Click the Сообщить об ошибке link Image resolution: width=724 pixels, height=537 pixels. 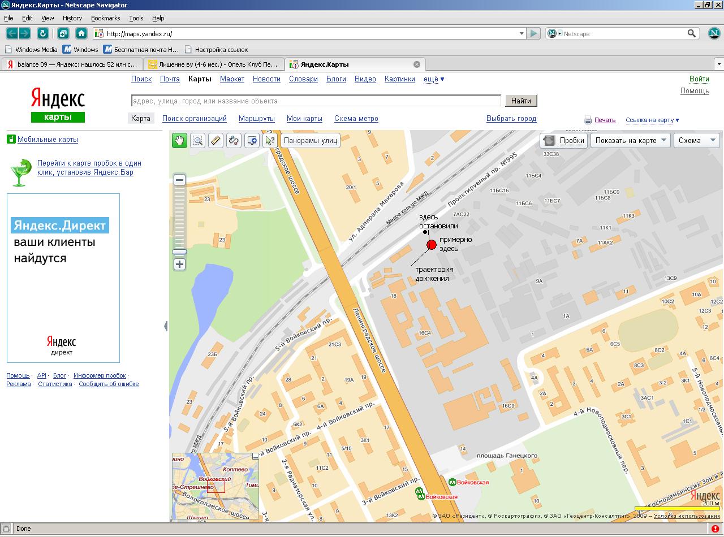pyautogui.click(x=109, y=384)
